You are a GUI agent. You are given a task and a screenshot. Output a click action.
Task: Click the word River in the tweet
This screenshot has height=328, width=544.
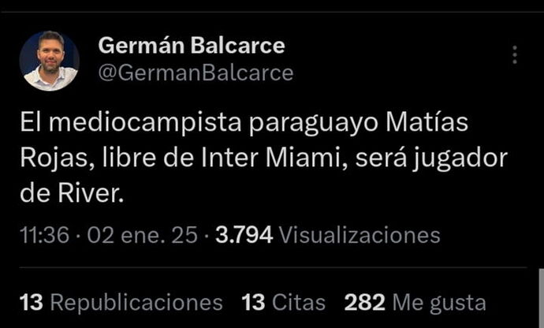tap(91, 193)
